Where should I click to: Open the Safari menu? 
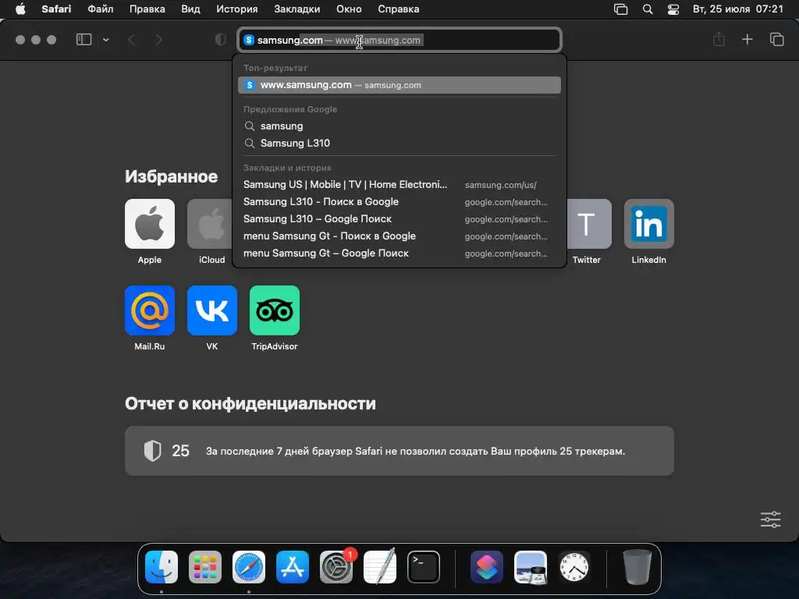point(56,9)
